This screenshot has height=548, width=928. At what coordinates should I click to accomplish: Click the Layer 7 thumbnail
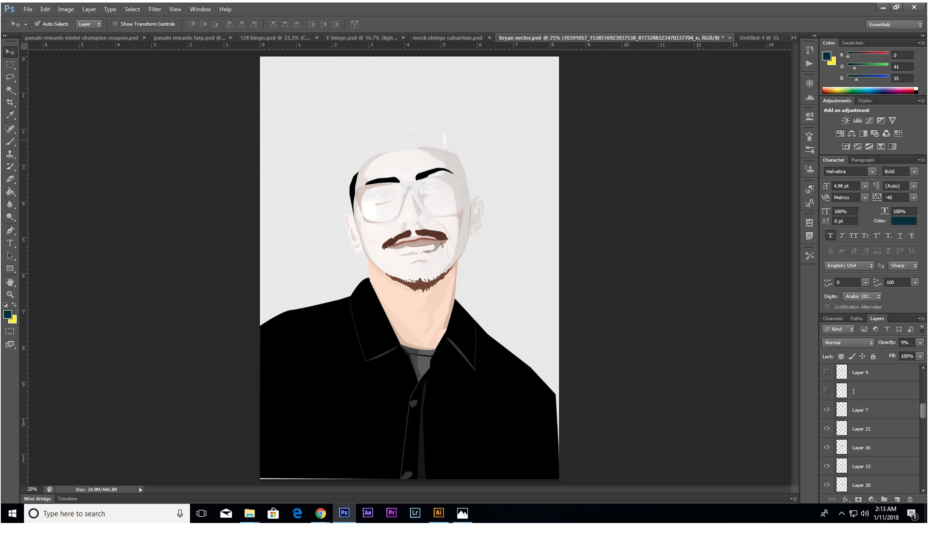pyautogui.click(x=842, y=409)
